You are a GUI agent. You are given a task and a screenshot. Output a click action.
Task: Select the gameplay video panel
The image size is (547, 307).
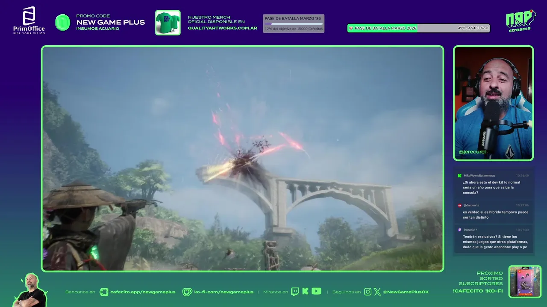[242, 159]
